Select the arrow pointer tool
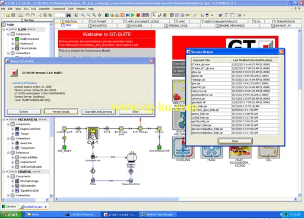 click(154, 15)
